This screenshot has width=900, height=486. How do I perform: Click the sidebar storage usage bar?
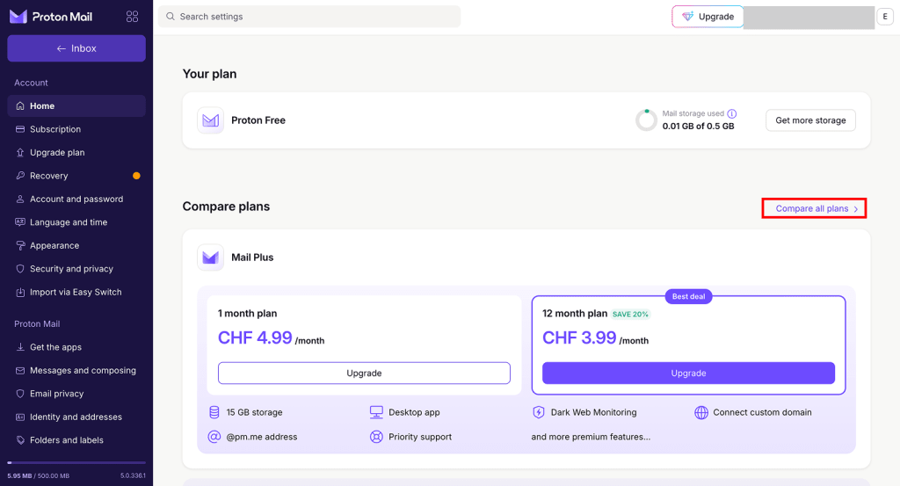(x=76, y=463)
